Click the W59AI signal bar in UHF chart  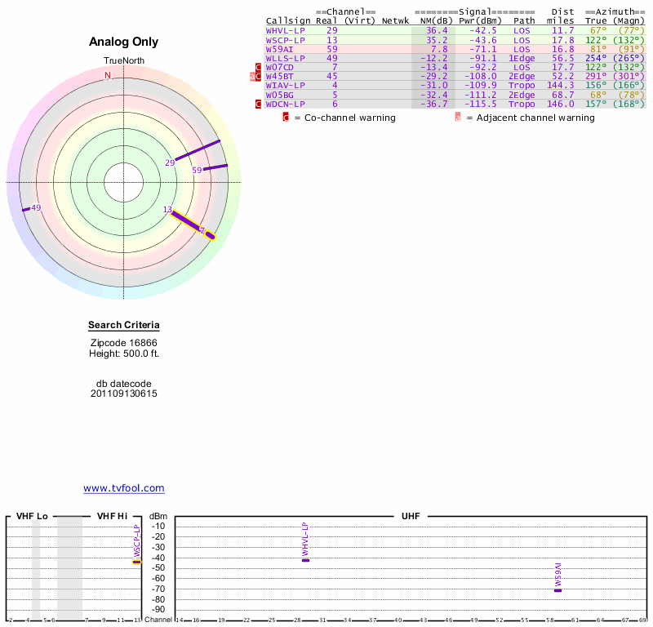[558, 590]
